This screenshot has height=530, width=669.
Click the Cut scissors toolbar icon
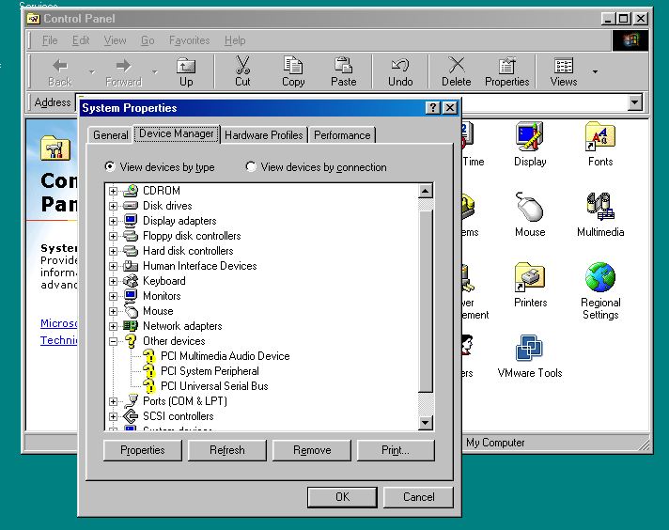coord(242,65)
